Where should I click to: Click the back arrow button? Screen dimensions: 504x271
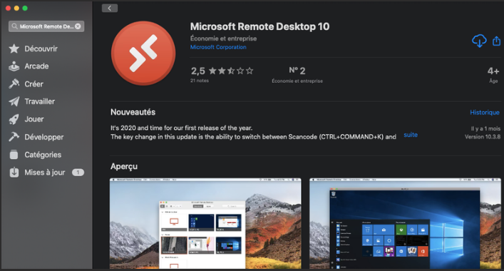(110, 8)
